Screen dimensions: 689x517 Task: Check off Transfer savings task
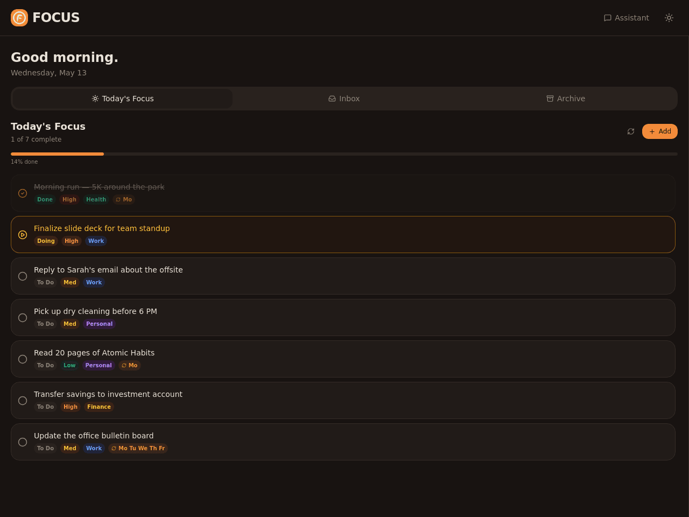click(x=23, y=401)
